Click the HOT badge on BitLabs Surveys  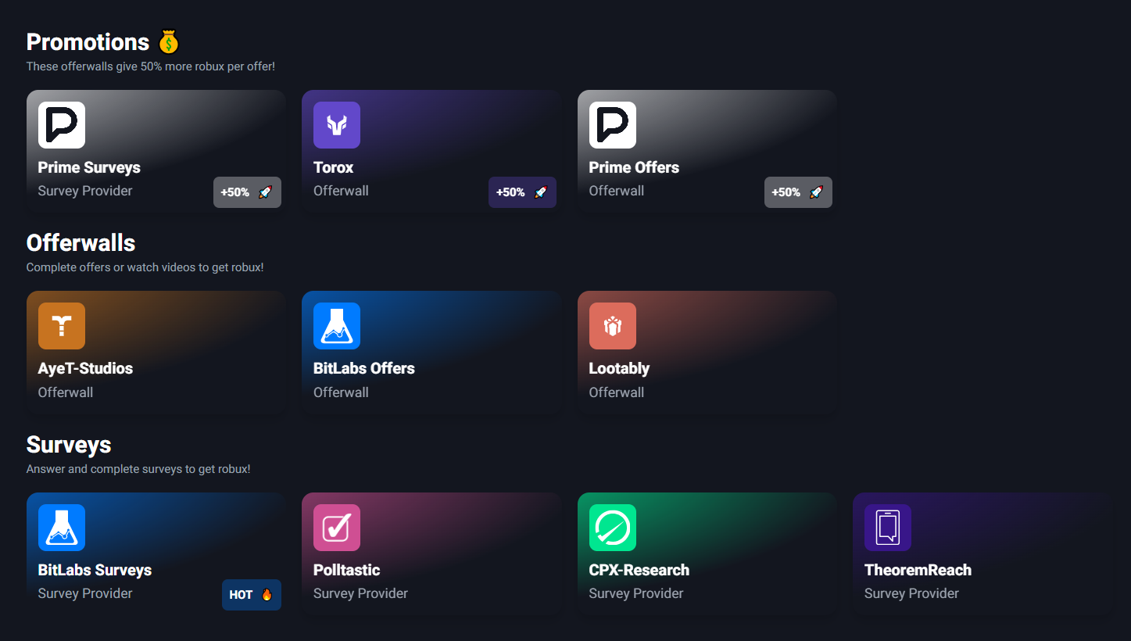251,595
